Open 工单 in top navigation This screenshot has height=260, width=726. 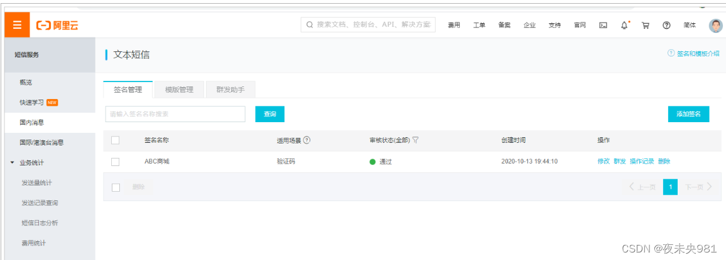479,26
